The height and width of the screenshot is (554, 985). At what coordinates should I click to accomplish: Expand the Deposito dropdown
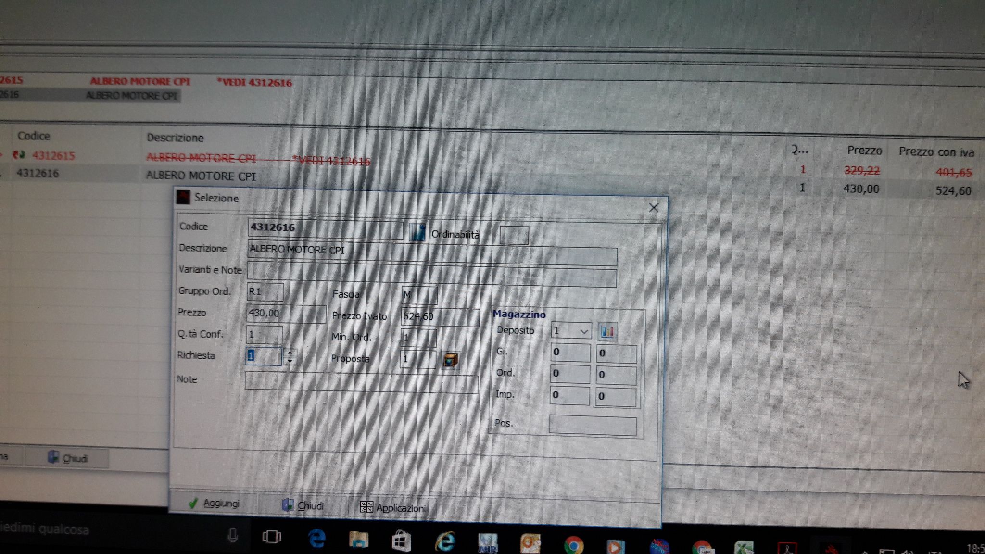(x=583, y=331)
